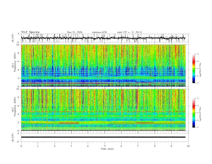Click the time axis tick label '7'
Screen dimensions: 212x164
coord(138,146)
